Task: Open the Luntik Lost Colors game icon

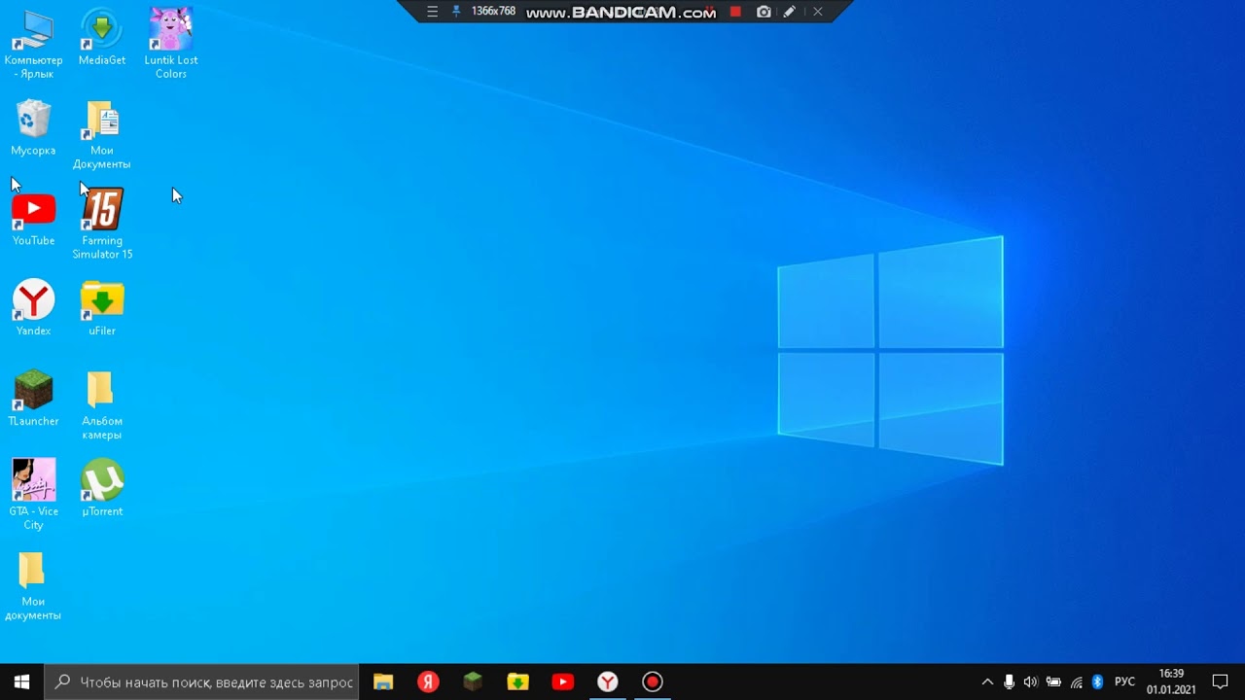Action: click(171, 44)
